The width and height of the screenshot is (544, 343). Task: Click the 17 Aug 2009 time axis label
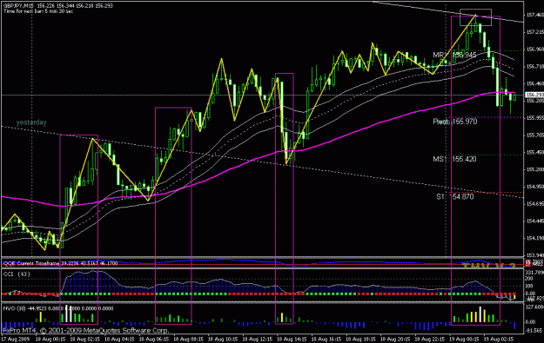pyautogui.click(x=16, y=340)
